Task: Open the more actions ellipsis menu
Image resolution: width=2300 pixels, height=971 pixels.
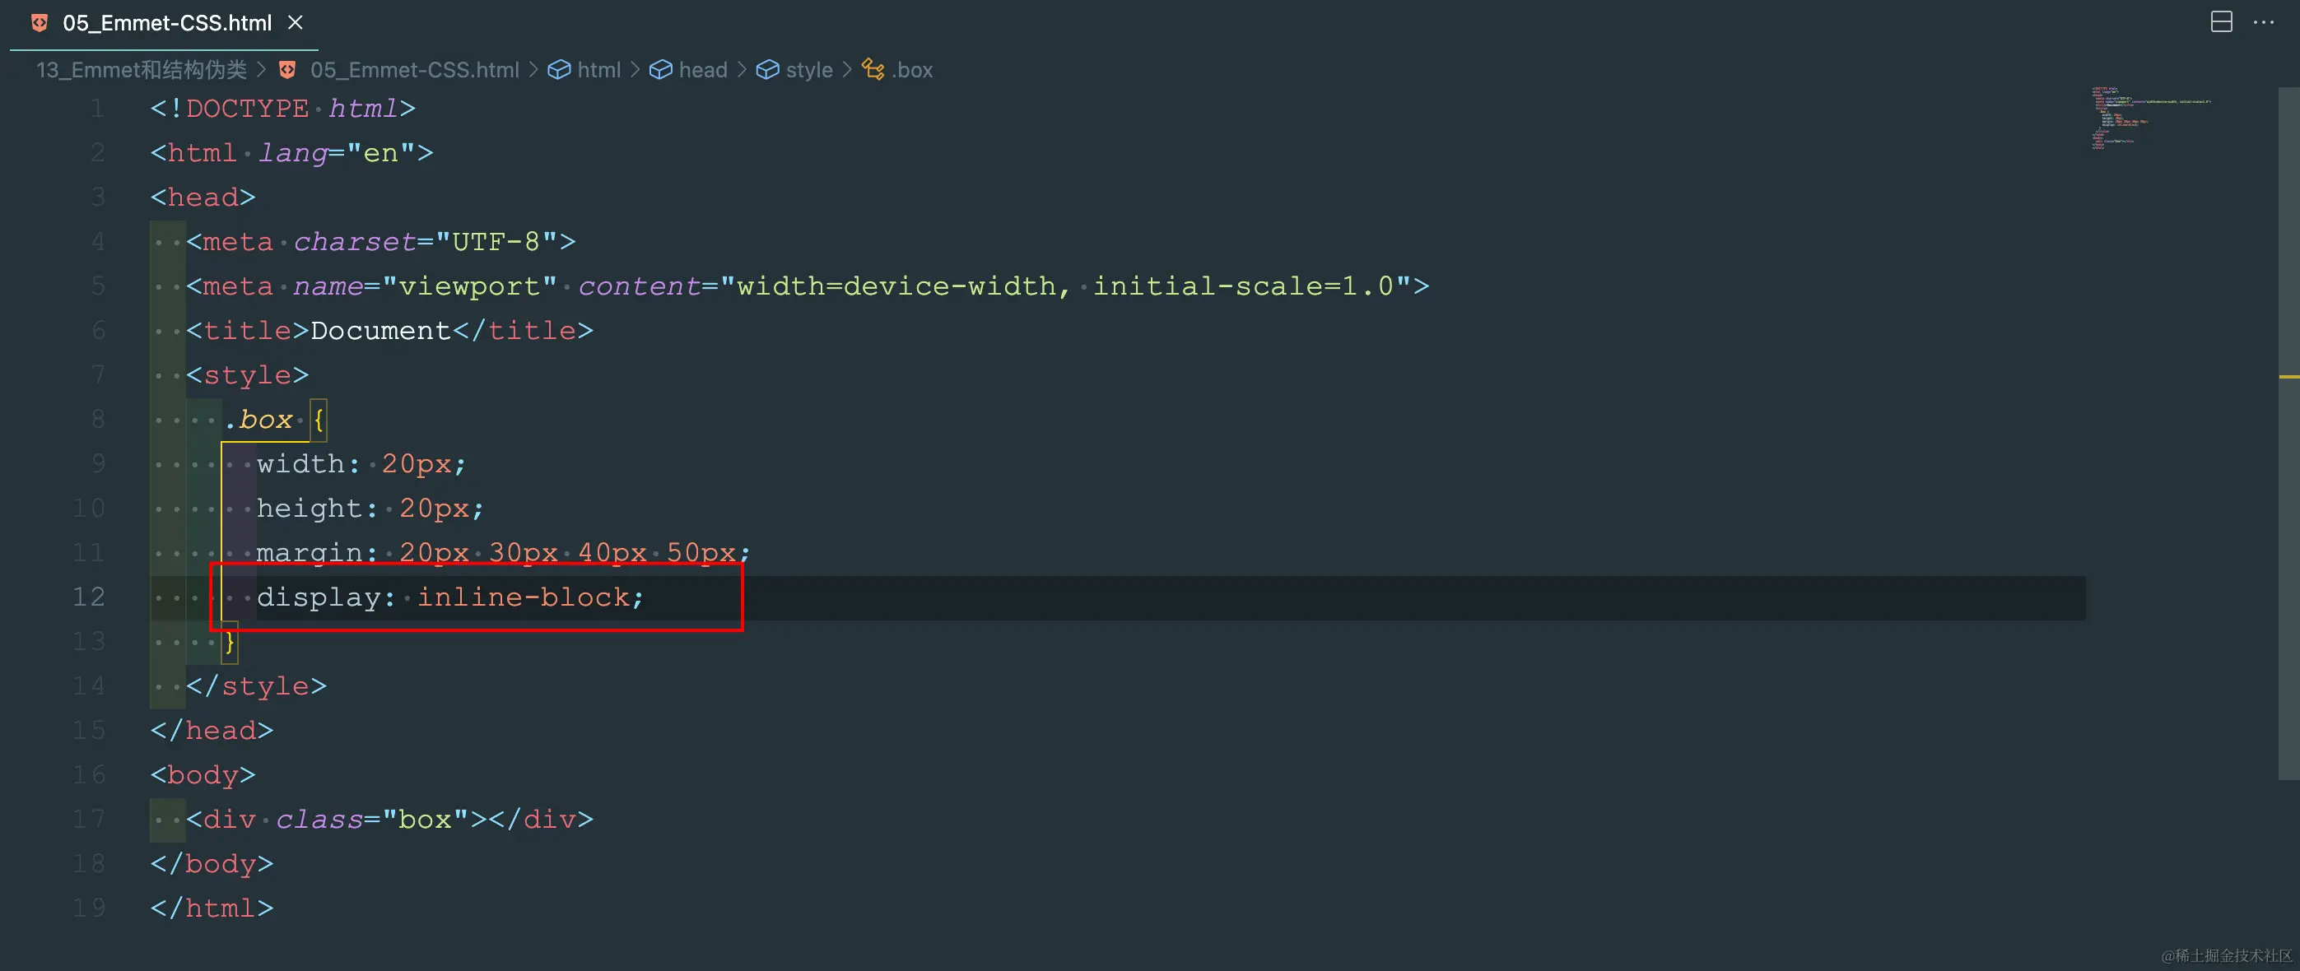Action: click(2264, 22)
